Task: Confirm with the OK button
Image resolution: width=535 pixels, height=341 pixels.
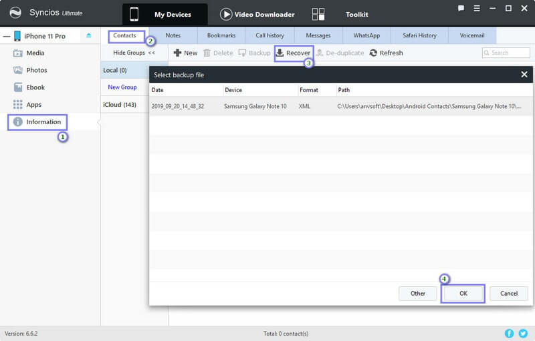Action: [463, 294]
